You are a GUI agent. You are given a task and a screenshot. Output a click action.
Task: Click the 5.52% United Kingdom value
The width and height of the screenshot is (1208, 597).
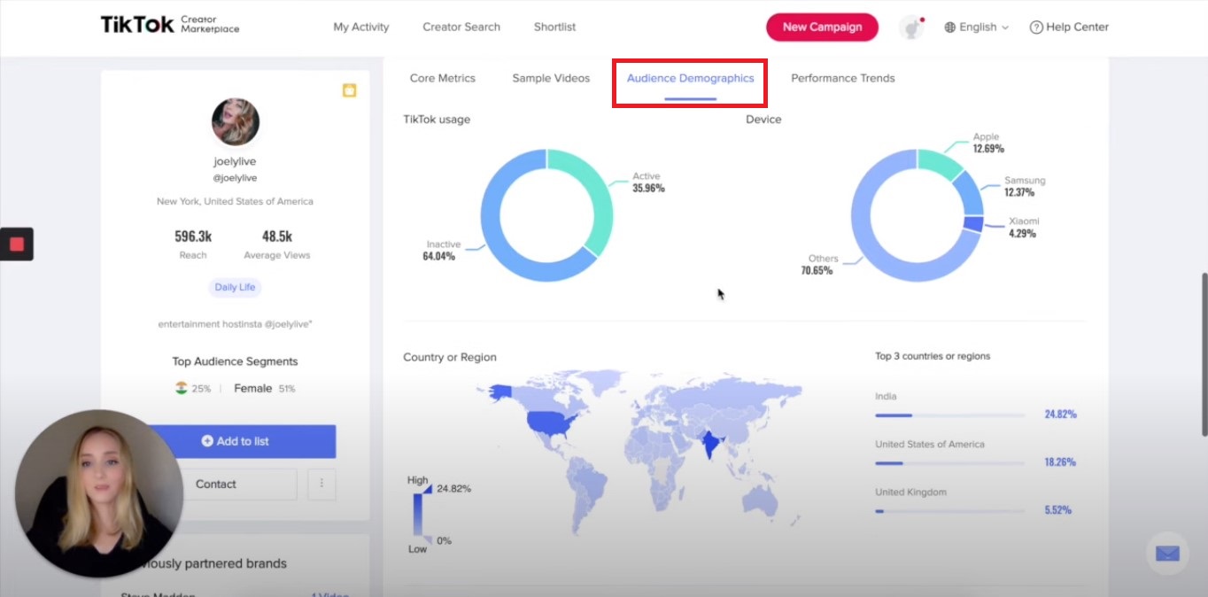1058,510
